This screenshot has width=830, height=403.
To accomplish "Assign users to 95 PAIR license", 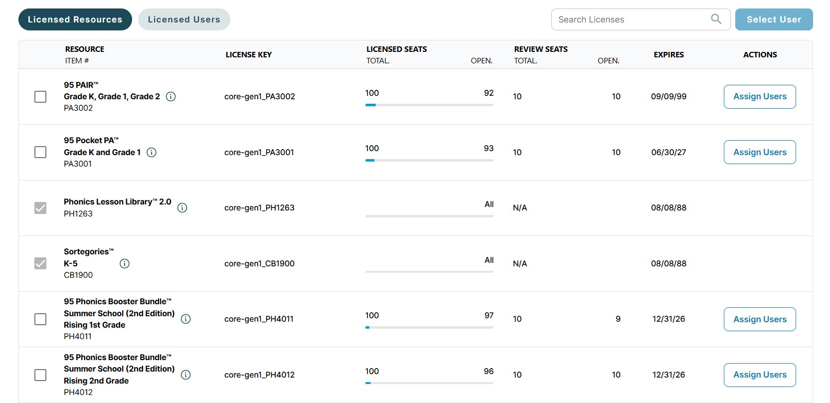I will pyautogui.click(x=760, y=97).
